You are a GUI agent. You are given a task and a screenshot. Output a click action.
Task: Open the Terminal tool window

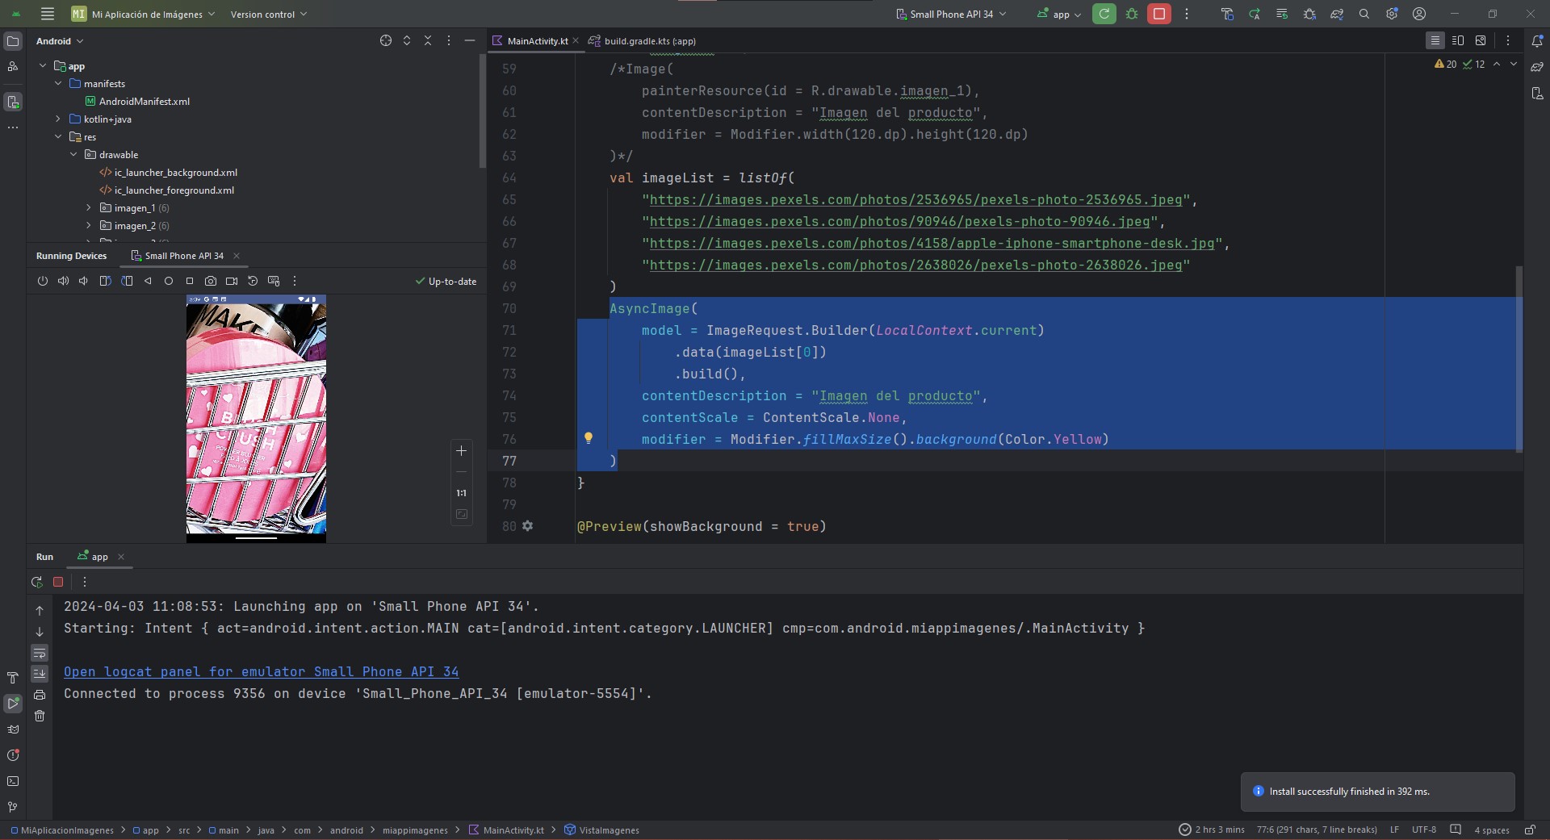click(x=13, y=781)
